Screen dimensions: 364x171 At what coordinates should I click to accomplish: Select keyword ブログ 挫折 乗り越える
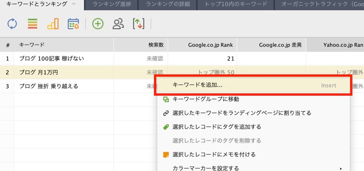tap(49, 86)
